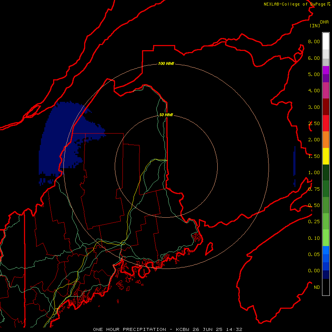Select the light green swatch near 0.10
Screen dimensions: 332x332
click(326, 238)
